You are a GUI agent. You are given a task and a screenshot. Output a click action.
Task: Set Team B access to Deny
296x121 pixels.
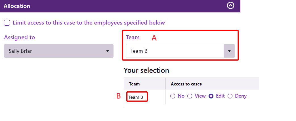click(230, 96)
